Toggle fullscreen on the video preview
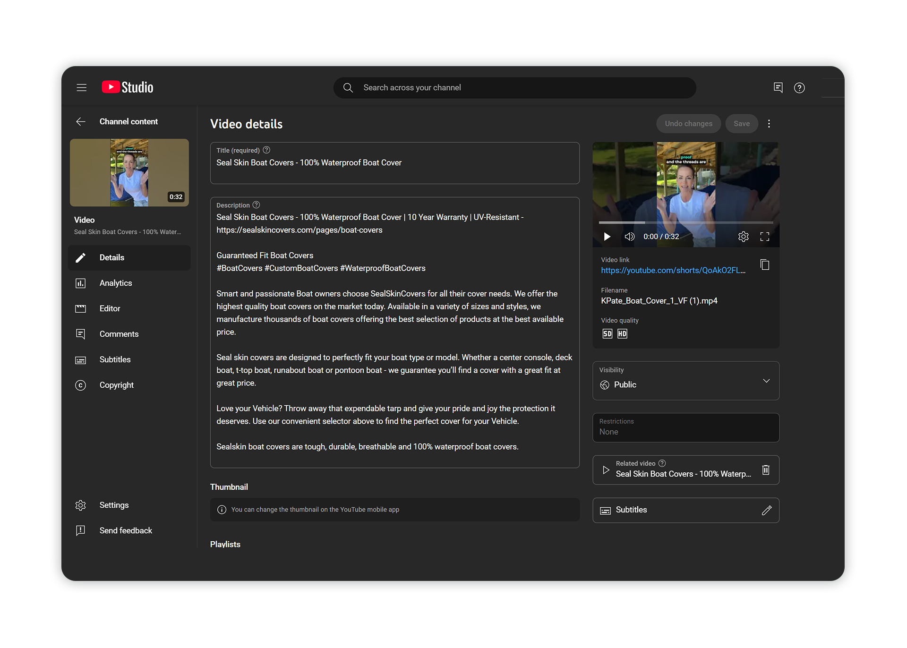Screen dimensions: 907x648 tap(765, 237)
